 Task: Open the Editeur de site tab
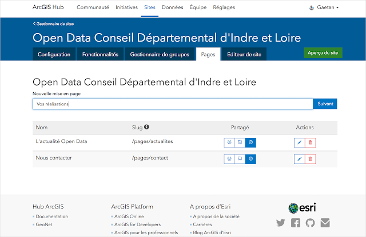244,55
